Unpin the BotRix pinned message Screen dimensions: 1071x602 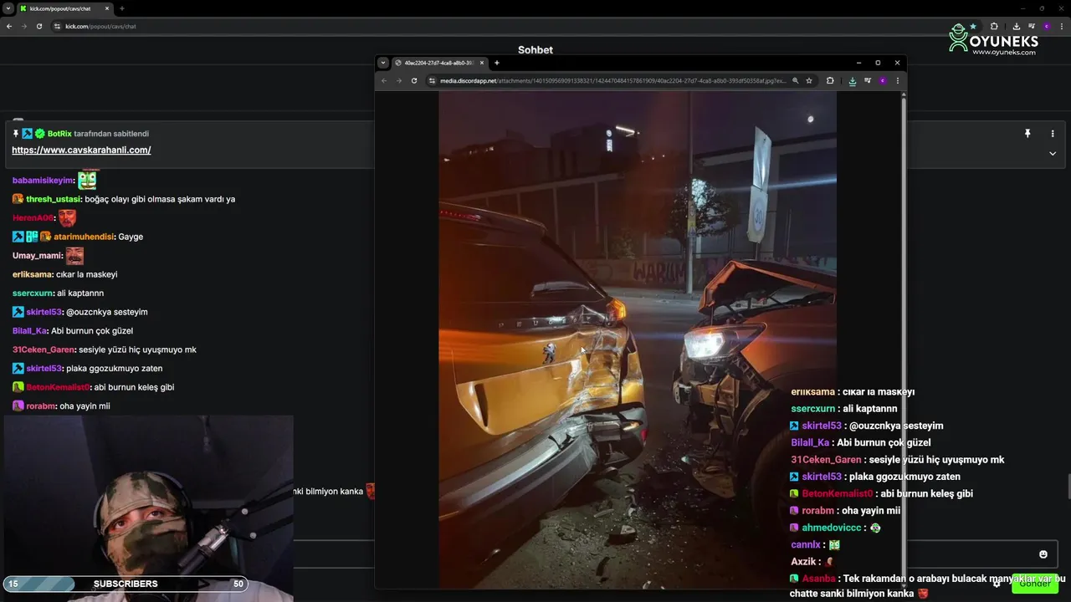click(x=1027, y=134)
